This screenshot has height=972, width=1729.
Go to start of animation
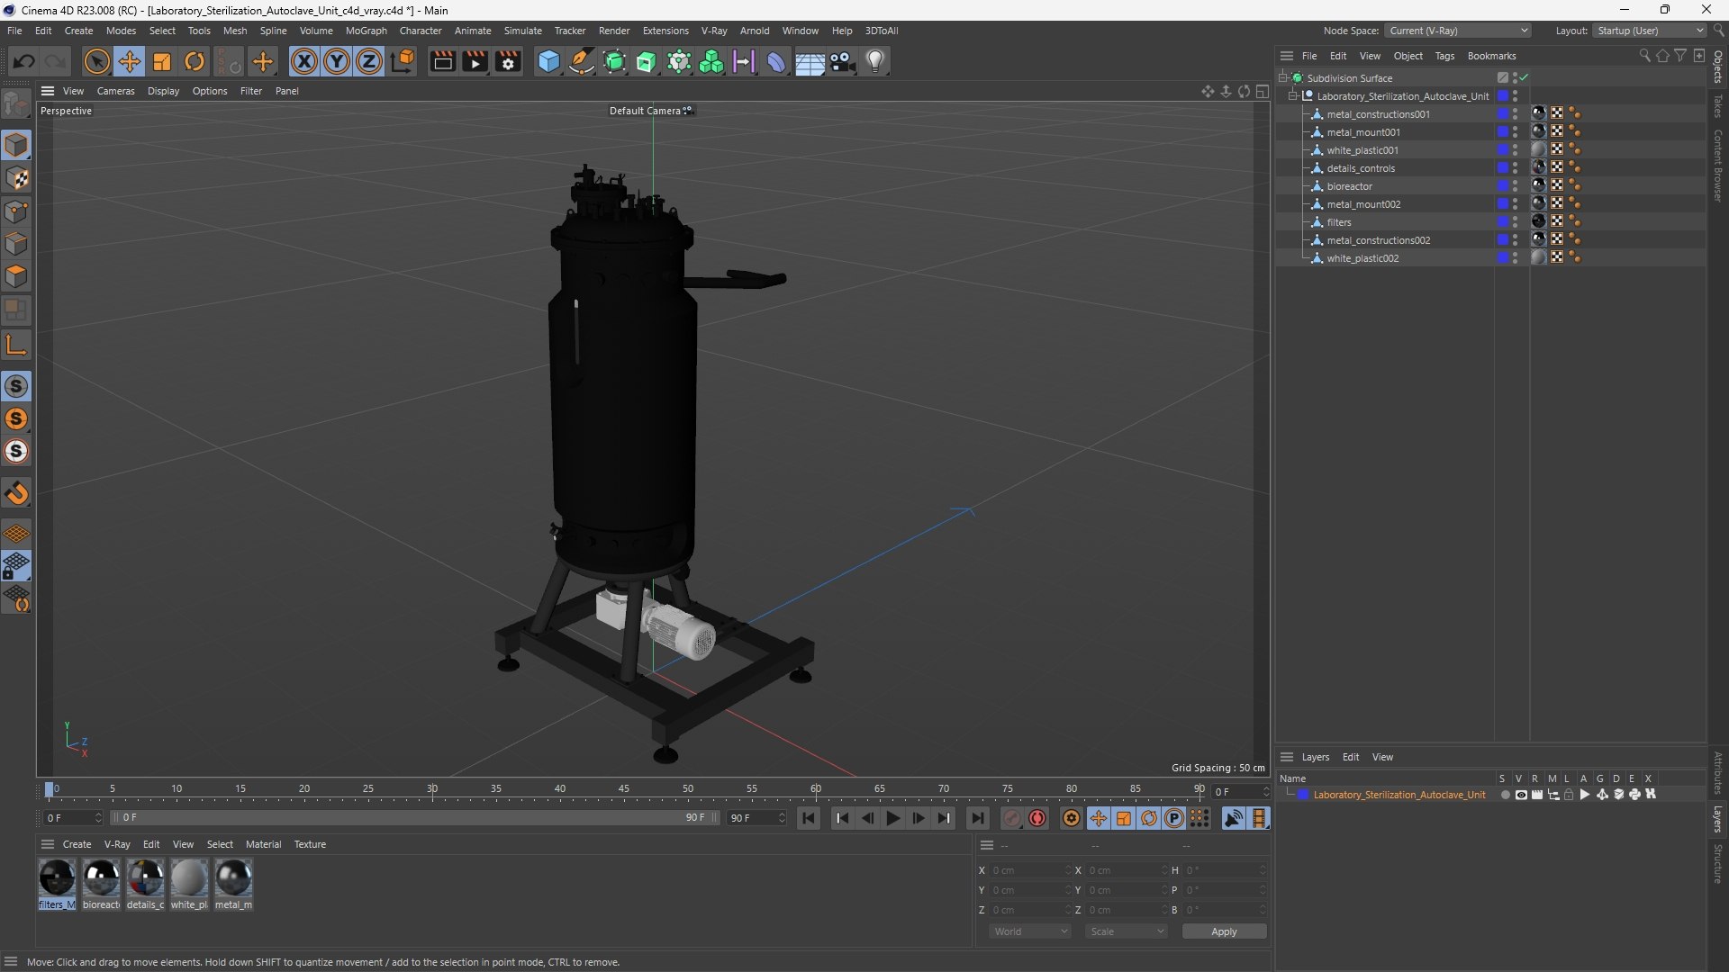[809, 818]
